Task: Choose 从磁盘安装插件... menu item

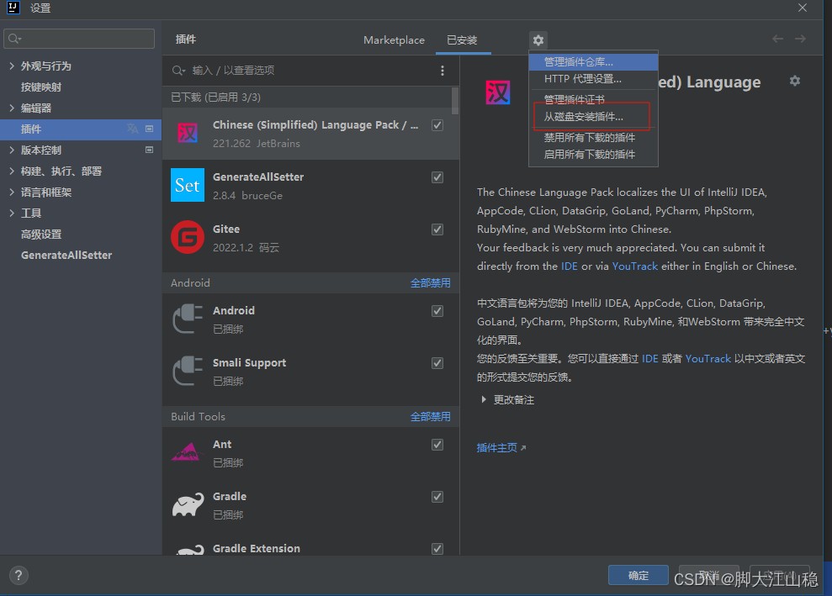Action: pyautogui.click(x=593, y=117)
